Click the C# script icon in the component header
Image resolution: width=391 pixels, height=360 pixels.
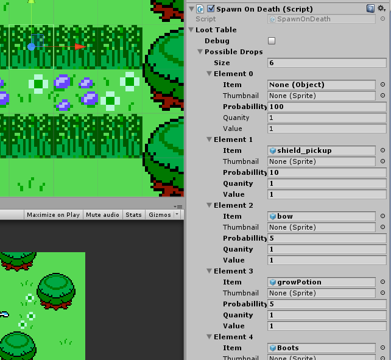pos(200,9)
